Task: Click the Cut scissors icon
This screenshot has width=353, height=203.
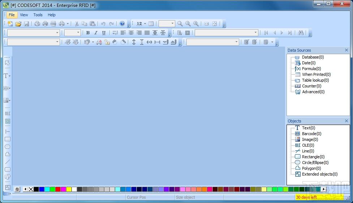Action: point(77,23)
